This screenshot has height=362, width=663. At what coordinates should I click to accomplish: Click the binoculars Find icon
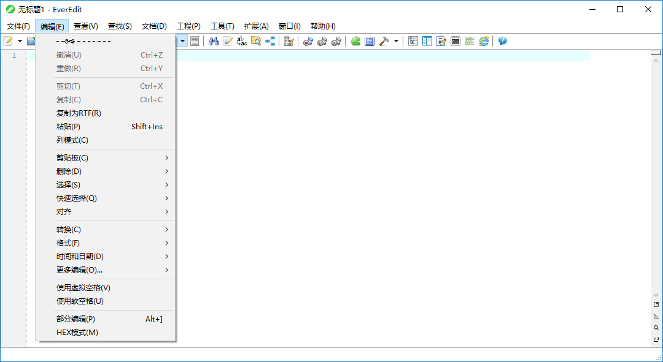(x=214, y=41)
